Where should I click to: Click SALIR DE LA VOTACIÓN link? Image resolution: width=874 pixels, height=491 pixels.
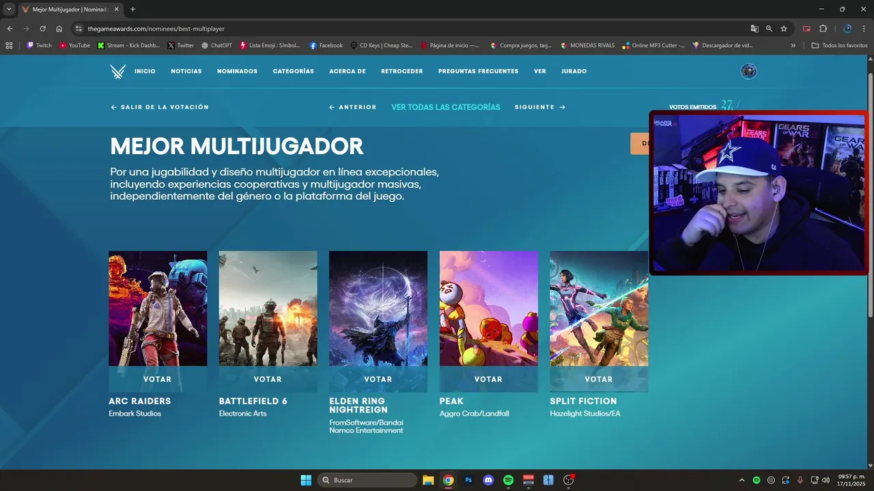[x=160, y=107]
